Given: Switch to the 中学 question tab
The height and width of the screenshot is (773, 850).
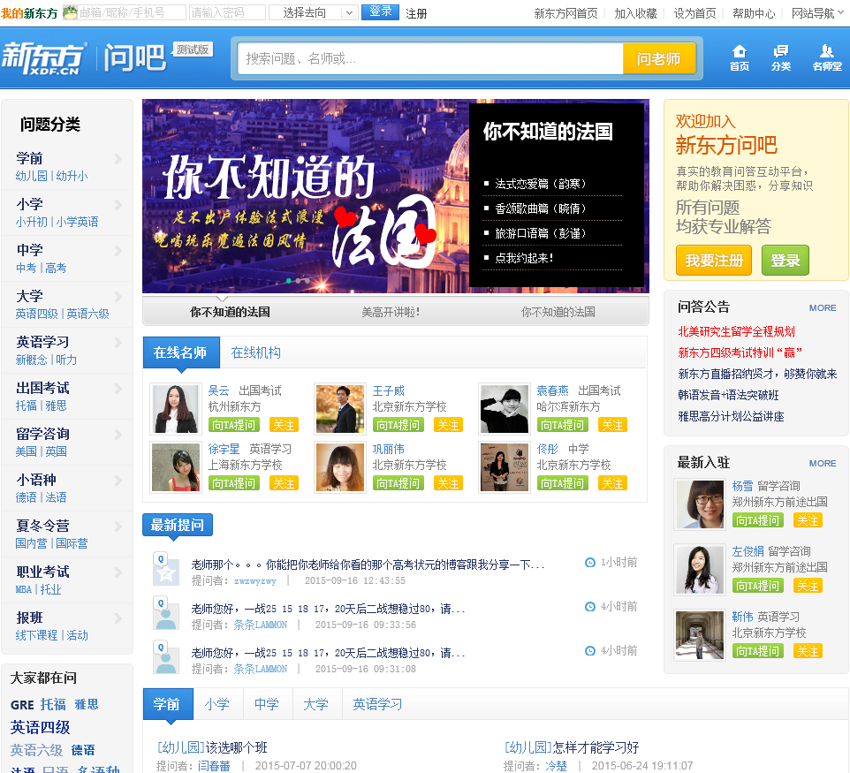Looking at the screenshot, I should point(267,704).
